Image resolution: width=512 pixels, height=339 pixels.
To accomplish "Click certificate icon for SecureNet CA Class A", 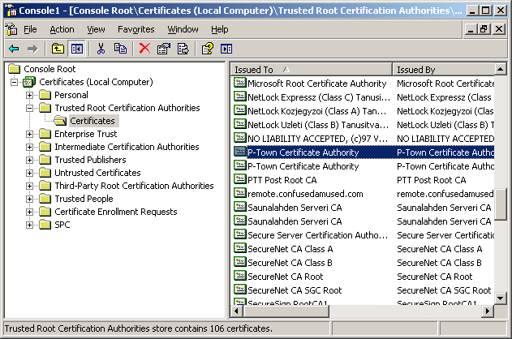I will pos(239,248).
